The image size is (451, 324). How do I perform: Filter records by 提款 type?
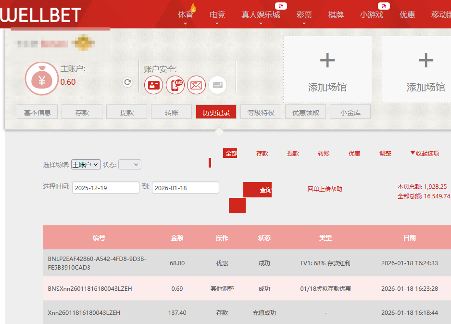pyautogui.click(x=293, y=153)
